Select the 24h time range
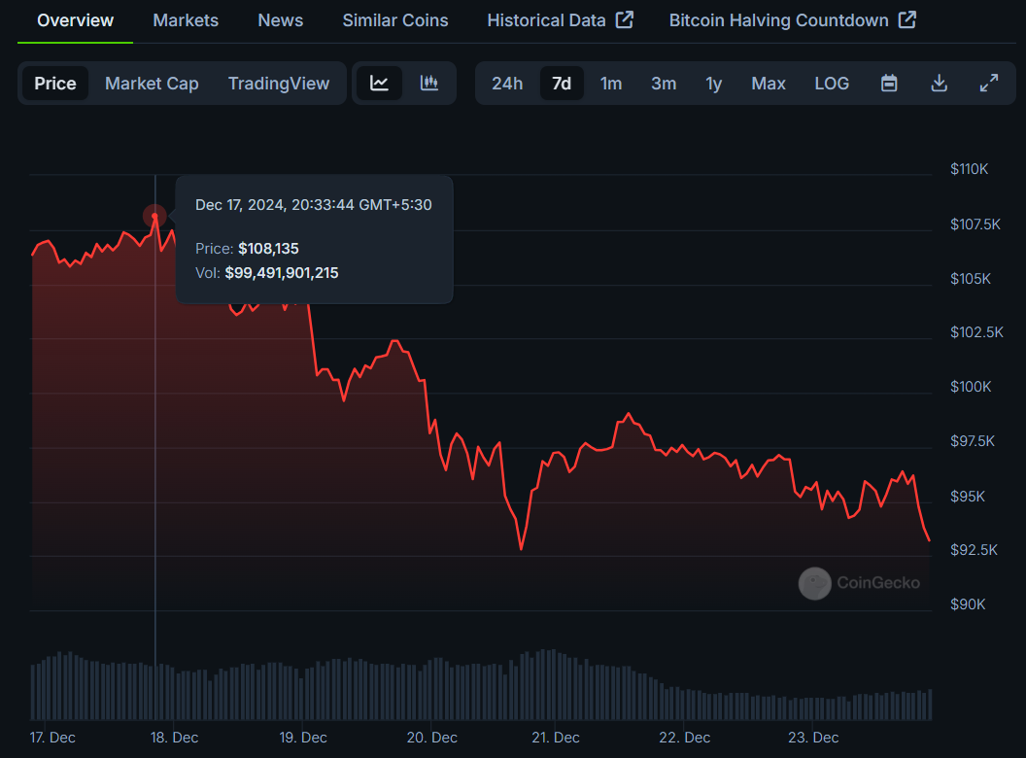 coord(507,84)
